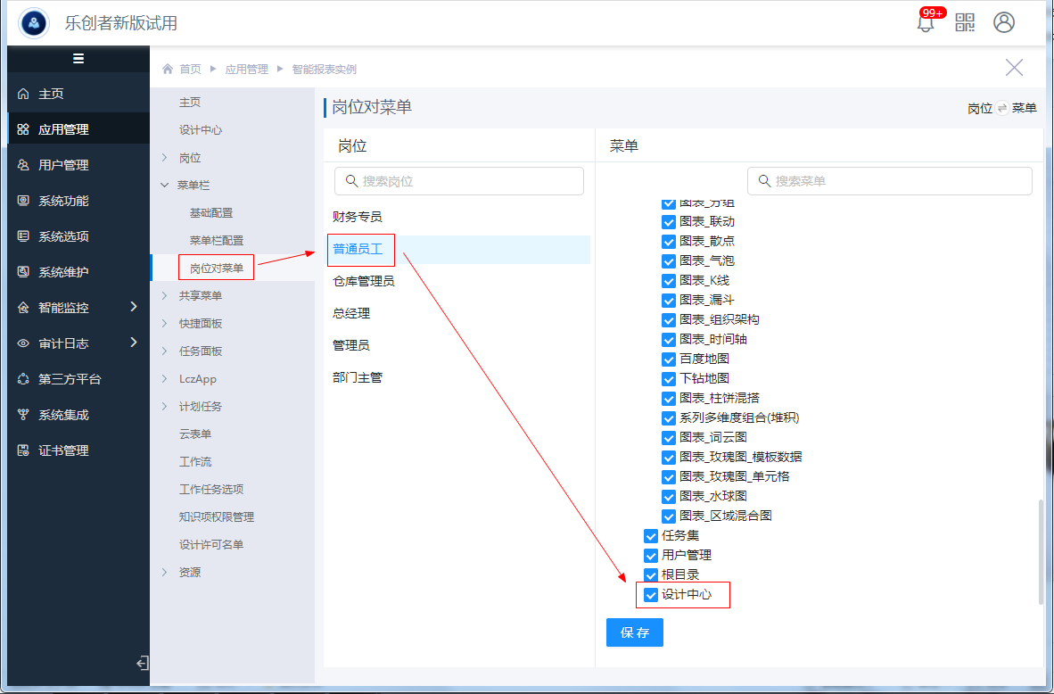Uncheck the 百度地图 checkbox
The image size is (1054, 694).
(669, 359)
